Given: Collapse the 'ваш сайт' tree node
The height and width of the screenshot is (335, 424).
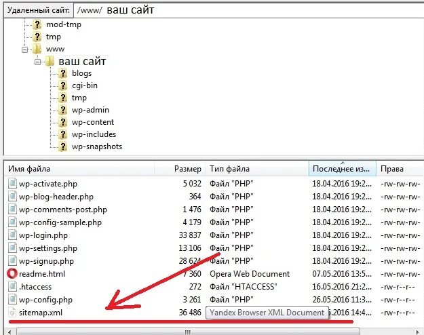Looking at the screenshot, I should tap(37, 62).
